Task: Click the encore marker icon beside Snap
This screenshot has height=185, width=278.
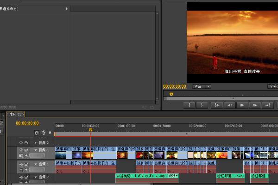Action: 44,133
